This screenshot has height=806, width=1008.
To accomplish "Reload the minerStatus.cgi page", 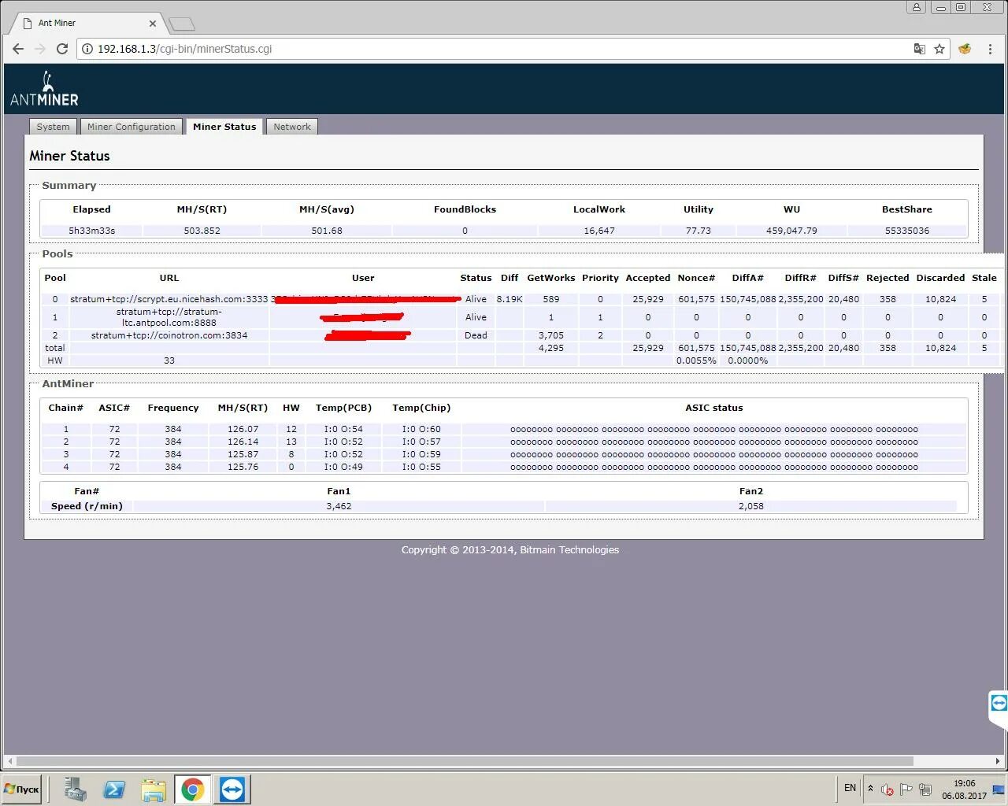I will click(62, 49).
